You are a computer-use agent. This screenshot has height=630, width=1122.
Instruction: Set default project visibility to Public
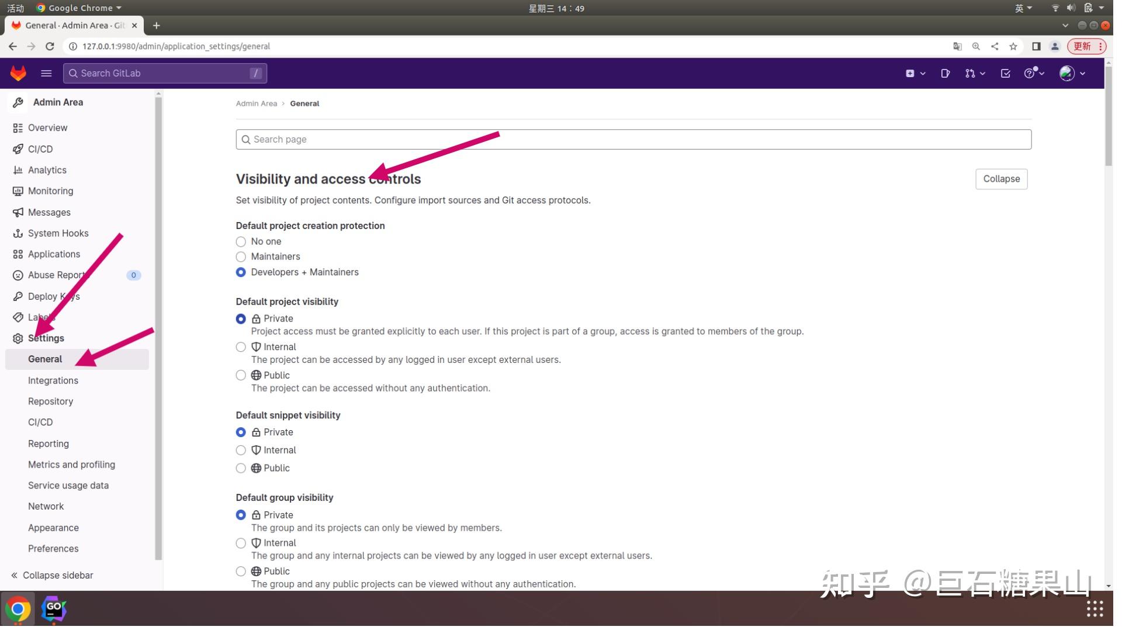click(240, 375)
